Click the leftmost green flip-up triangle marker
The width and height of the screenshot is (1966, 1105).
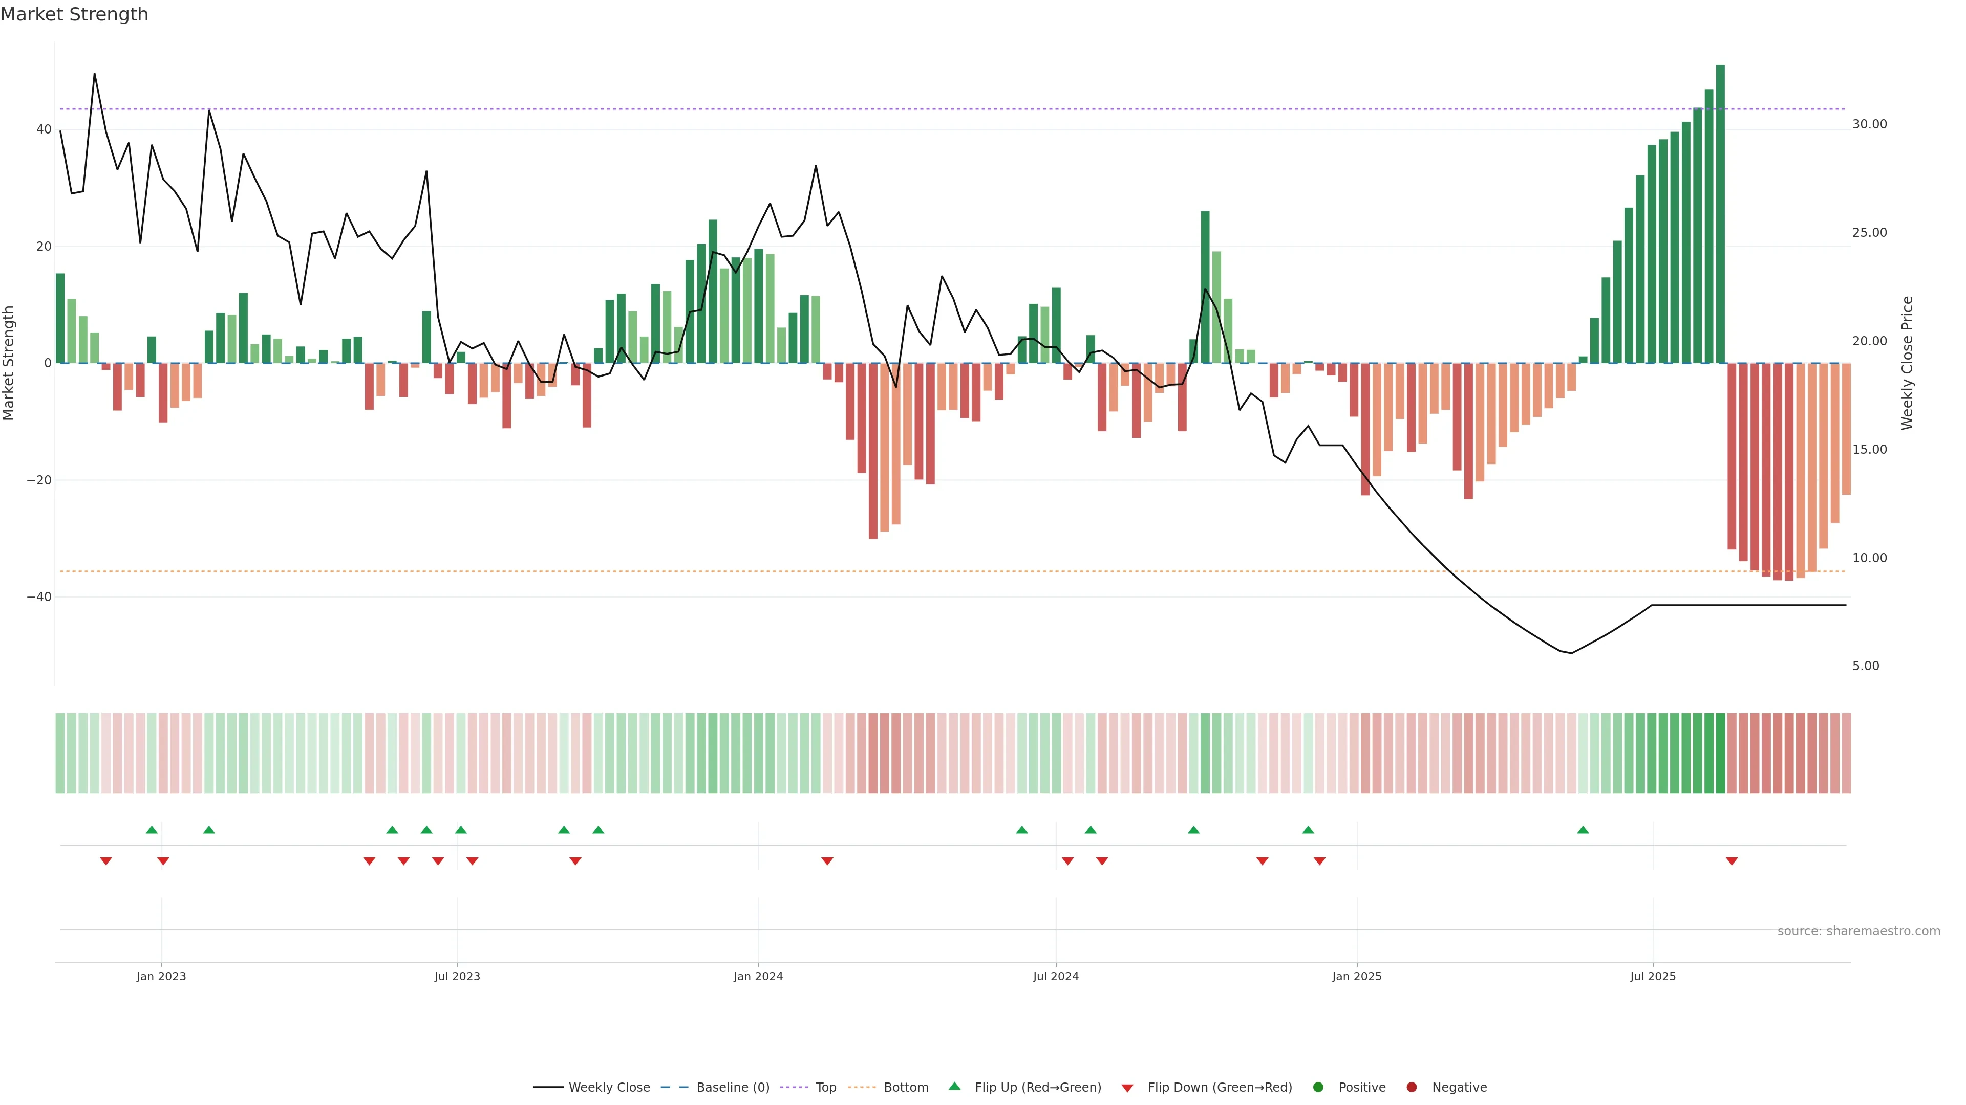tap(152, 830)
